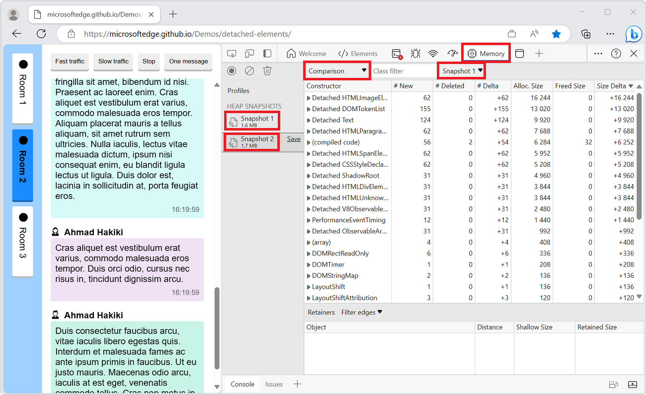This screenshot has width=646, height=395.
Task: Click the Fast traffic button
Action: 70,62
